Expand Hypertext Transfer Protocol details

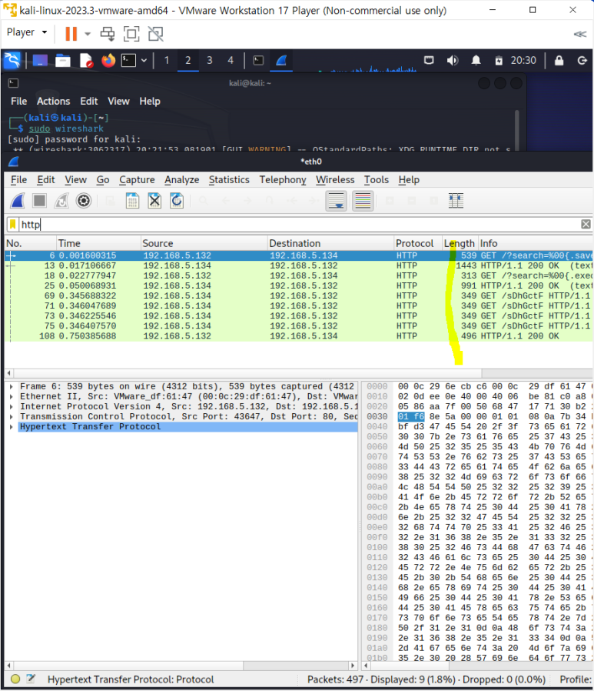[x=11, y=426]
